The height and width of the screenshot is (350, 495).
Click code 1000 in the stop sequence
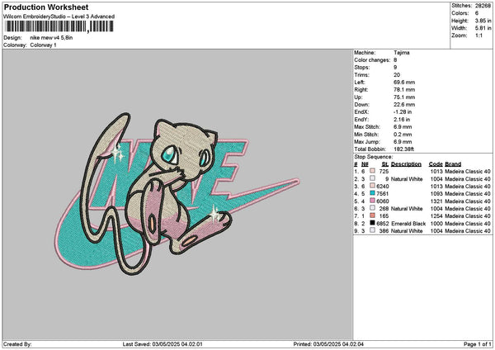436,224
